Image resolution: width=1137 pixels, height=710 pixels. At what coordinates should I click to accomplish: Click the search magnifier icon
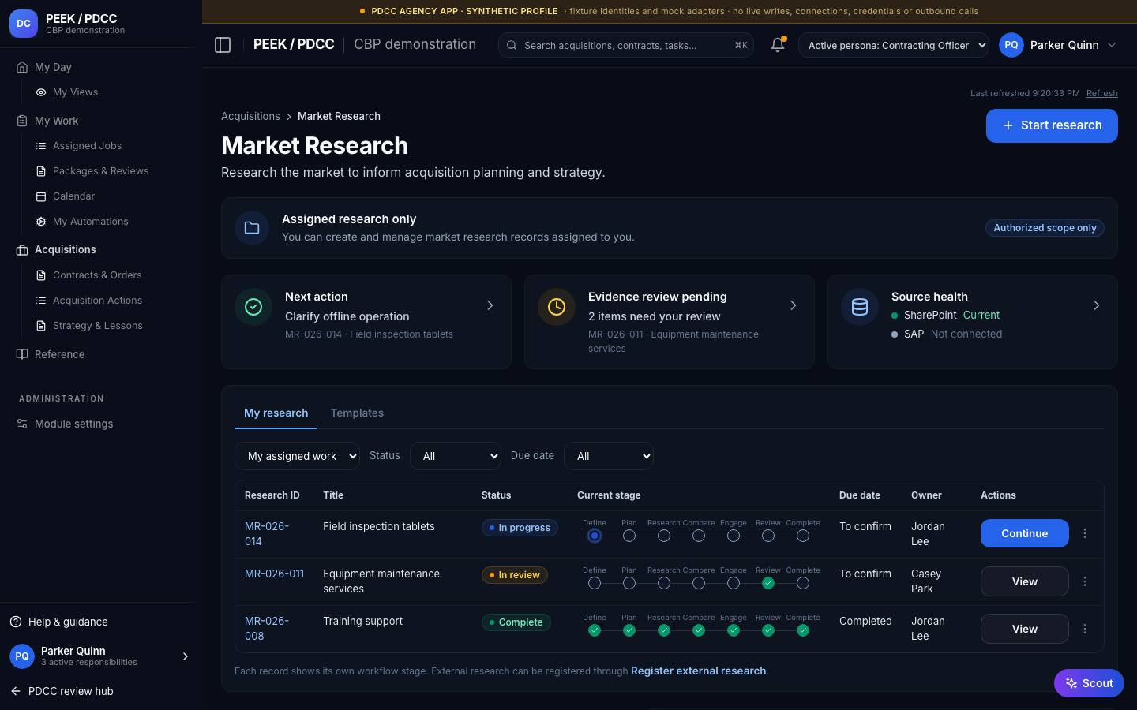click(512, 45)
